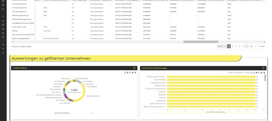Click the Volkswagen AG bar
This screenshot has width=272, height=121.
211,101
